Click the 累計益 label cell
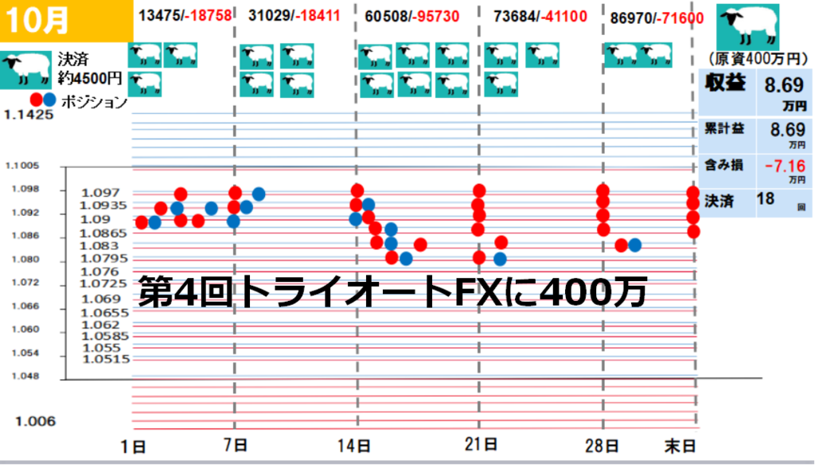This screenshot has height=465, width=815. pos(727,135)
